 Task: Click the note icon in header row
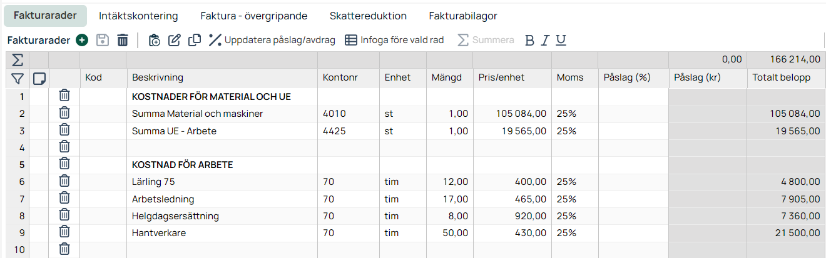(x=39, y=78)
